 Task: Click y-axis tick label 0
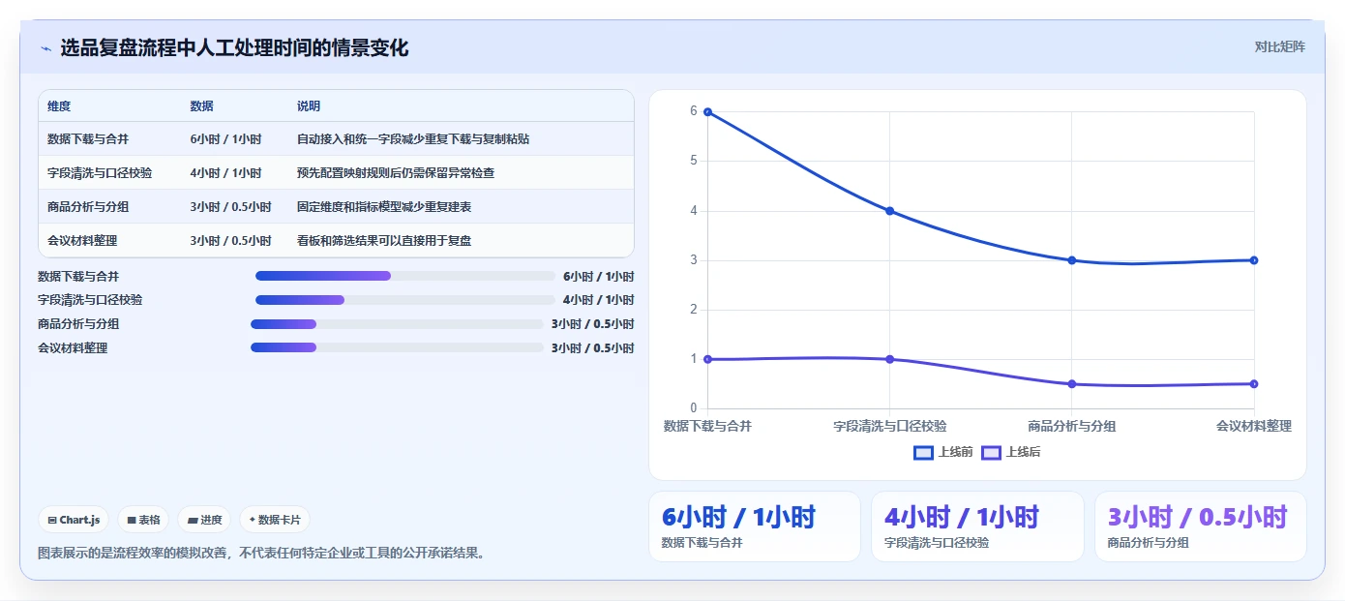[693, 408]
